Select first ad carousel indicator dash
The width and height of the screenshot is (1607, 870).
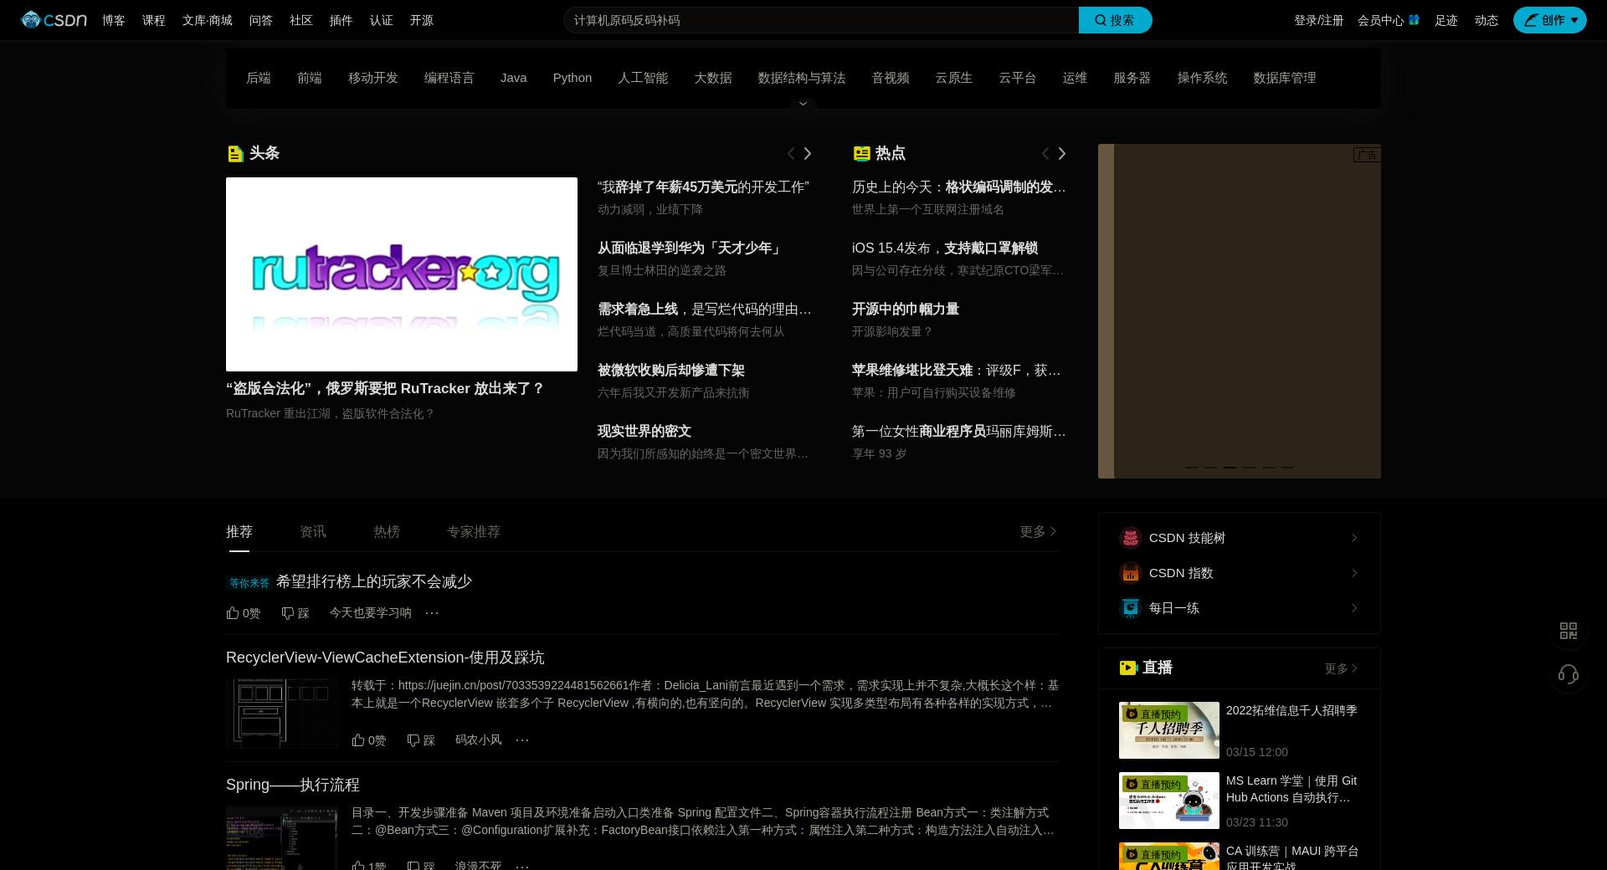1191,467
